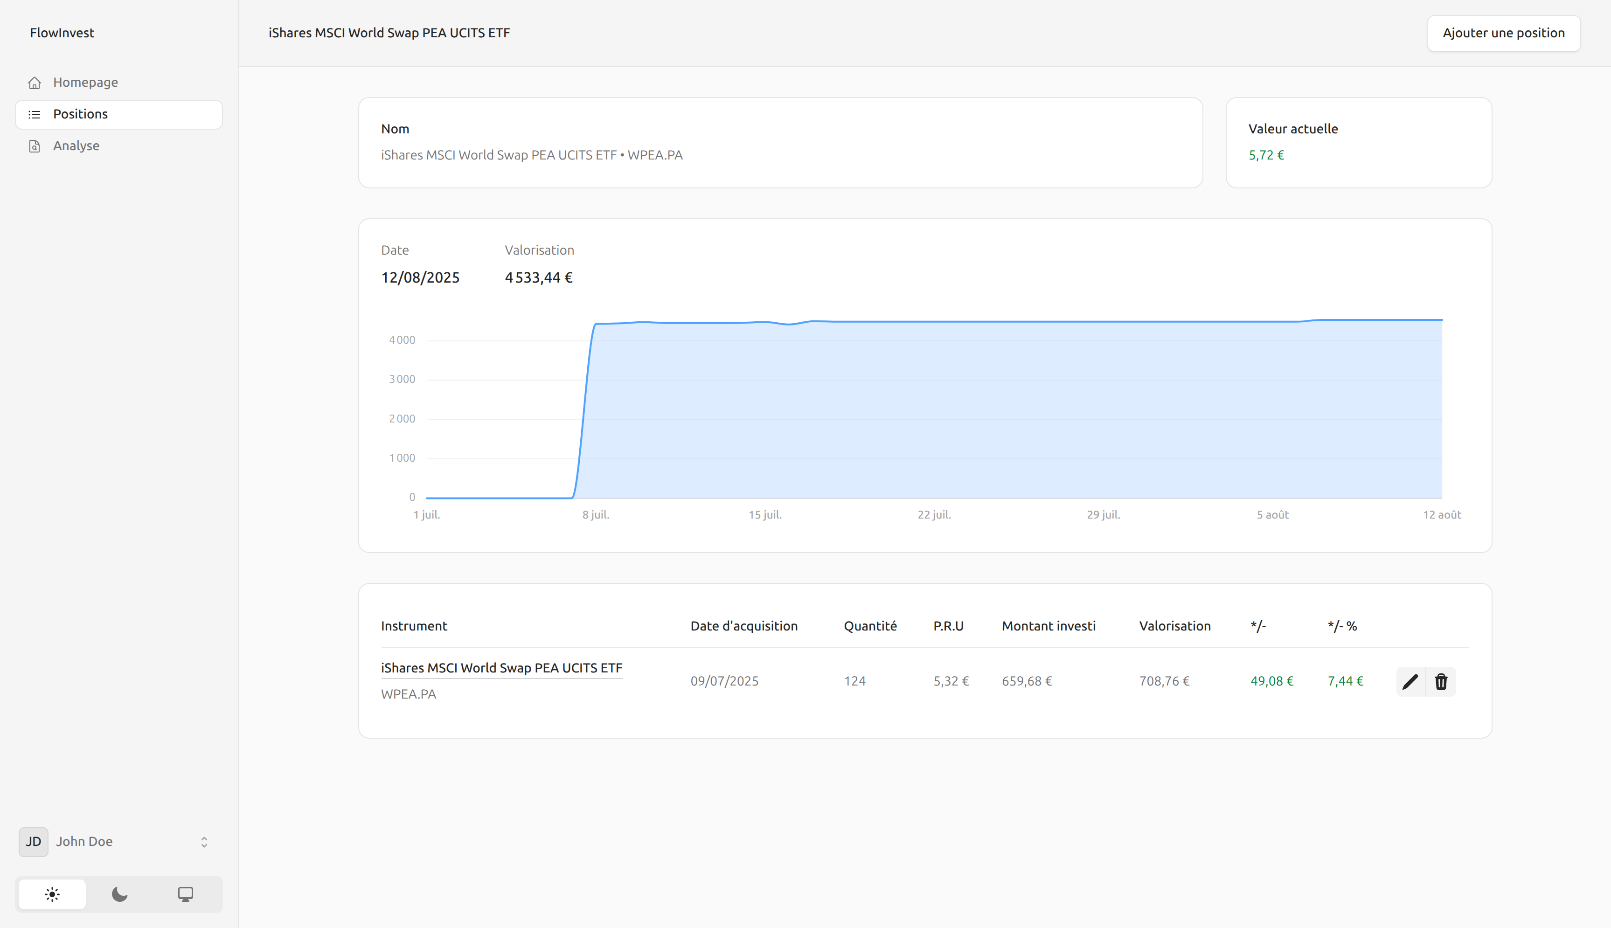Click Ajouter une position button
1611x928 pixels.
(1503, 33)
